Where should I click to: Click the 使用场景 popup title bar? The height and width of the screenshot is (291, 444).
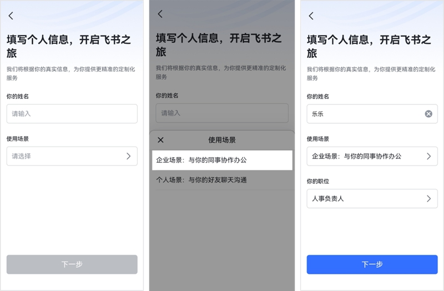222,140
